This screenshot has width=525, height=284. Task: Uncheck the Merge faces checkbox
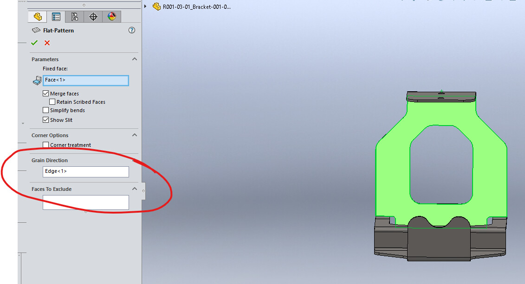point(45,94)
